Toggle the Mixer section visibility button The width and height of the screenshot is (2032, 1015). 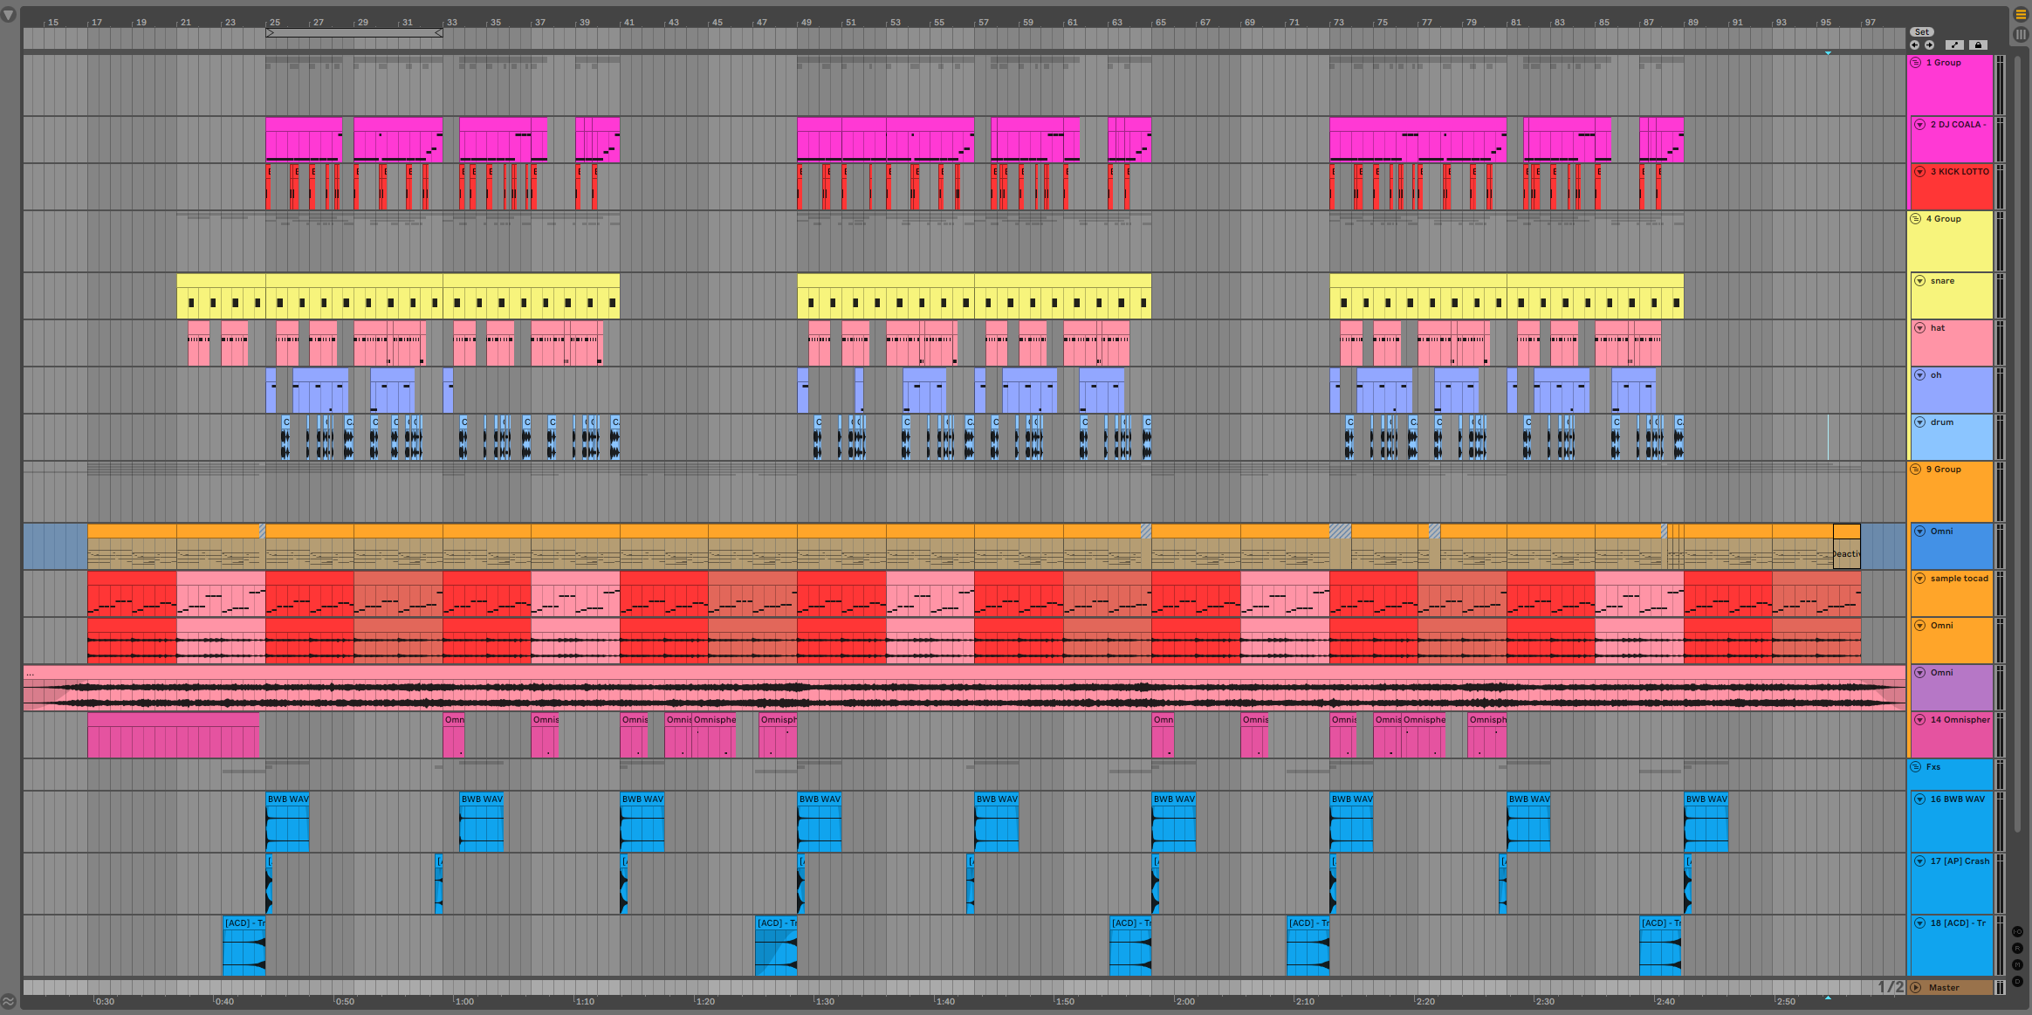2017,964
